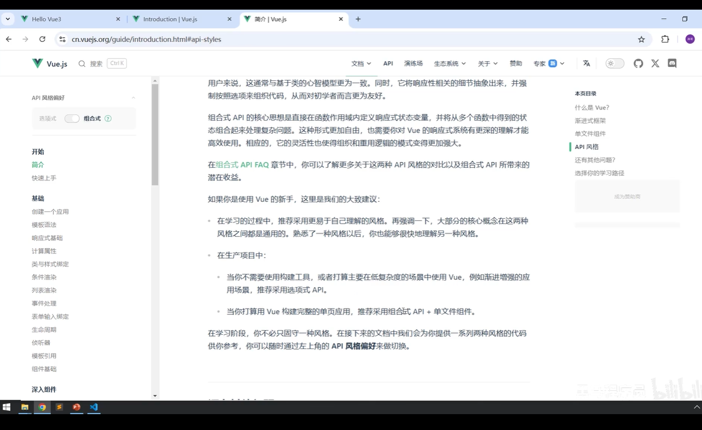Click the 搜索 Ctrl K search box
This screenshot has width=702, height=430.
point(103,63)
